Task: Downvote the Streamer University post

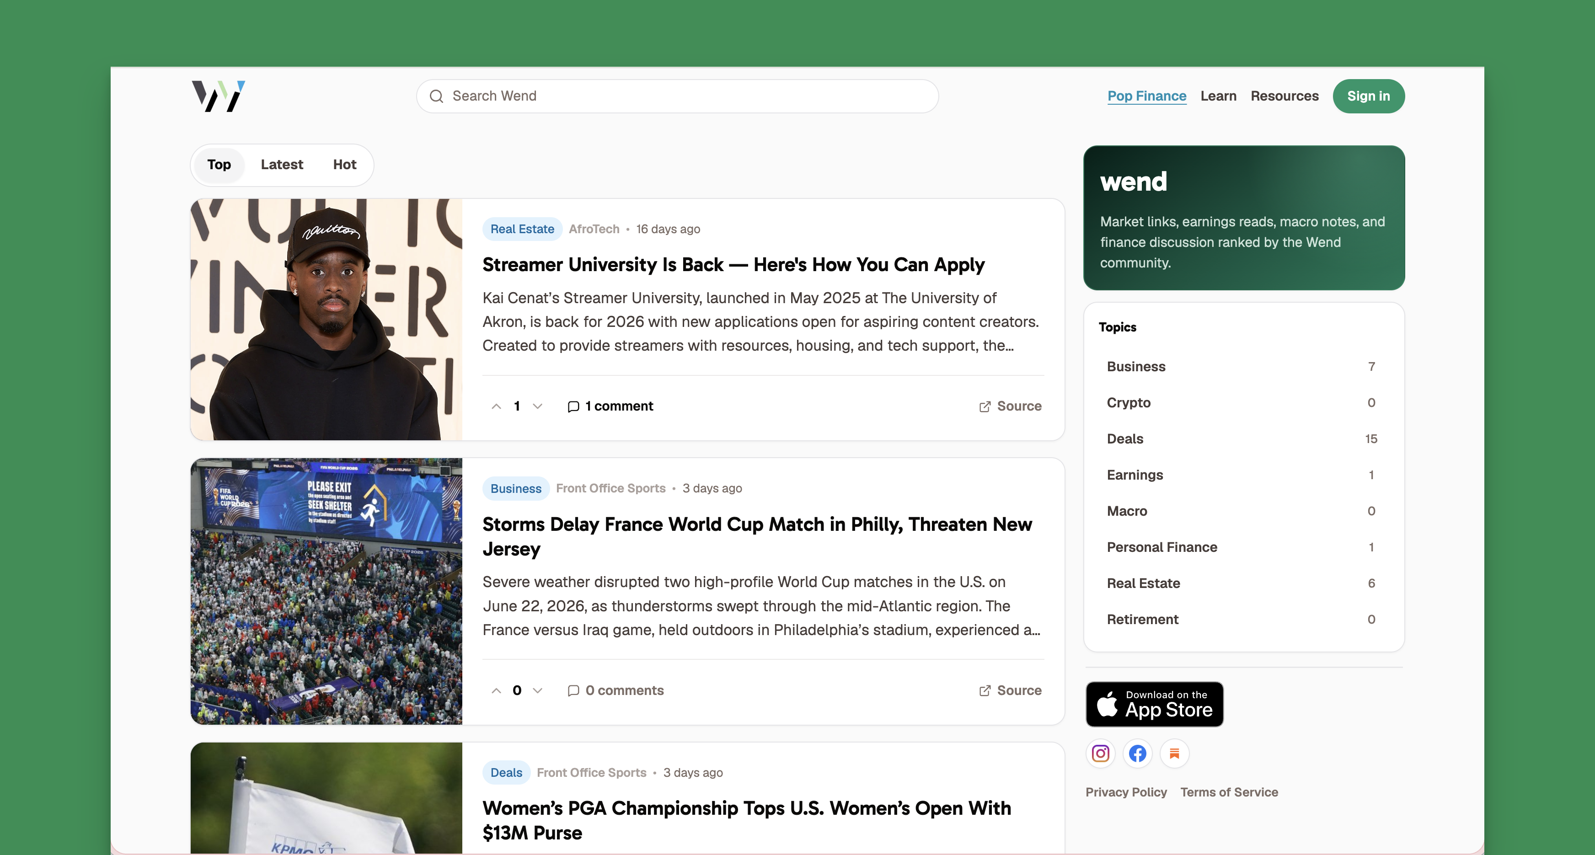Action: 537,406
